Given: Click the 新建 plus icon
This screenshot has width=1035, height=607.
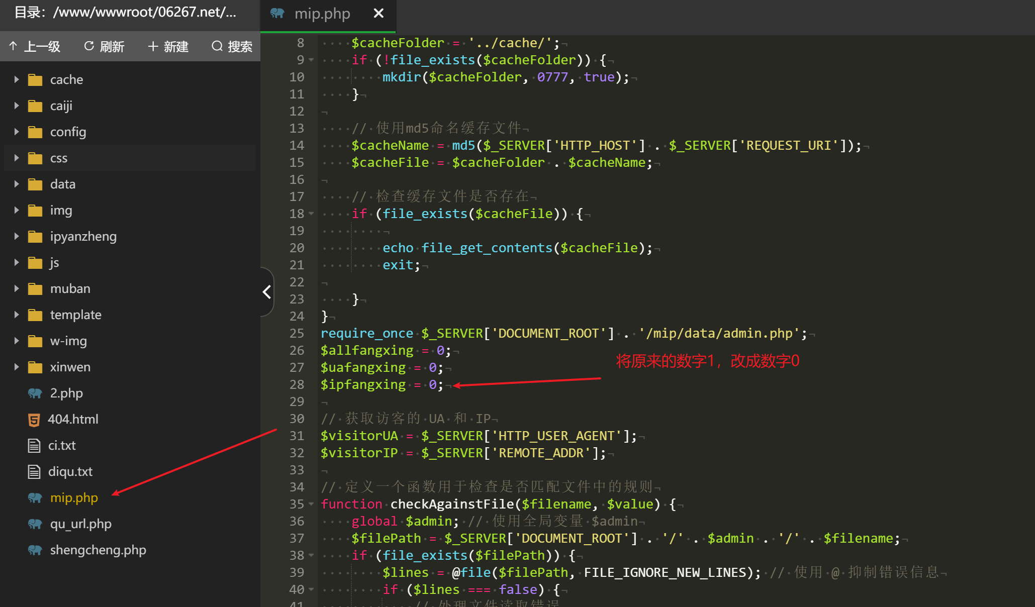Looking at the screenshot, I should [x=153, y=46].
